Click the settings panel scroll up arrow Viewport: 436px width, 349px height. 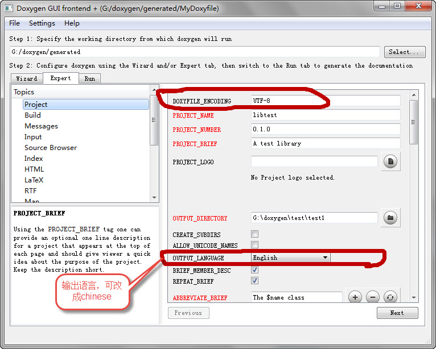(414, 95)
